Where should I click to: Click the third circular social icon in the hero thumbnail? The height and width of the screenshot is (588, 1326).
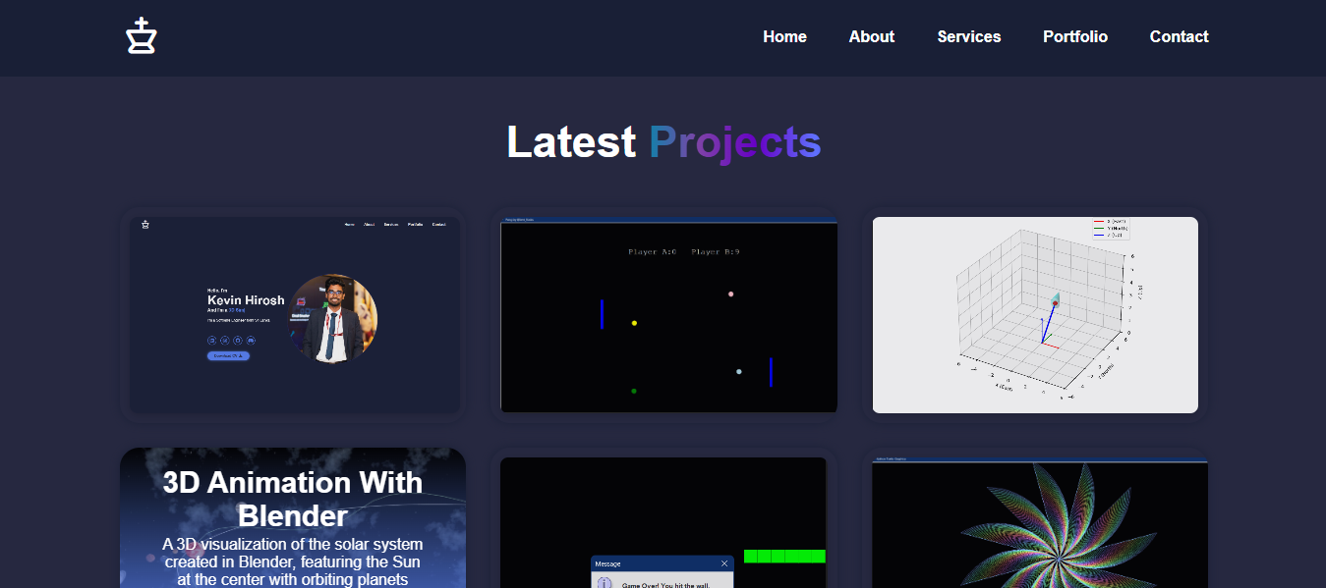click(x=237, y=341)
